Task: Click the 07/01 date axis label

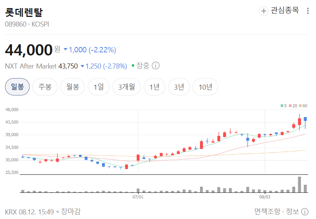Action: click(x=138, y=197)
